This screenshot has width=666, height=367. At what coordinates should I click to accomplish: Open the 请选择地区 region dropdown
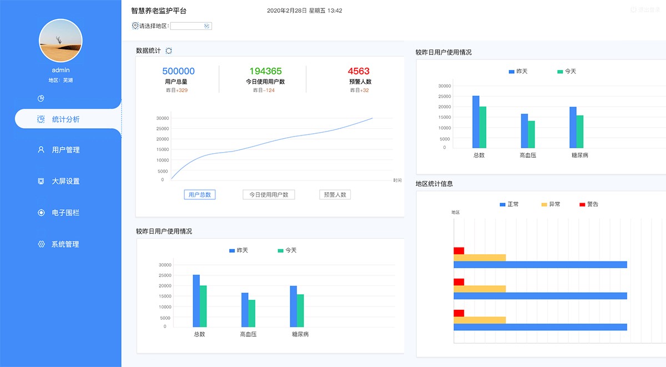tap(191, 26)
